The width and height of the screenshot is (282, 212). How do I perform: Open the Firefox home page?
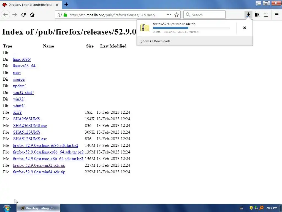(x=32, y=15)
